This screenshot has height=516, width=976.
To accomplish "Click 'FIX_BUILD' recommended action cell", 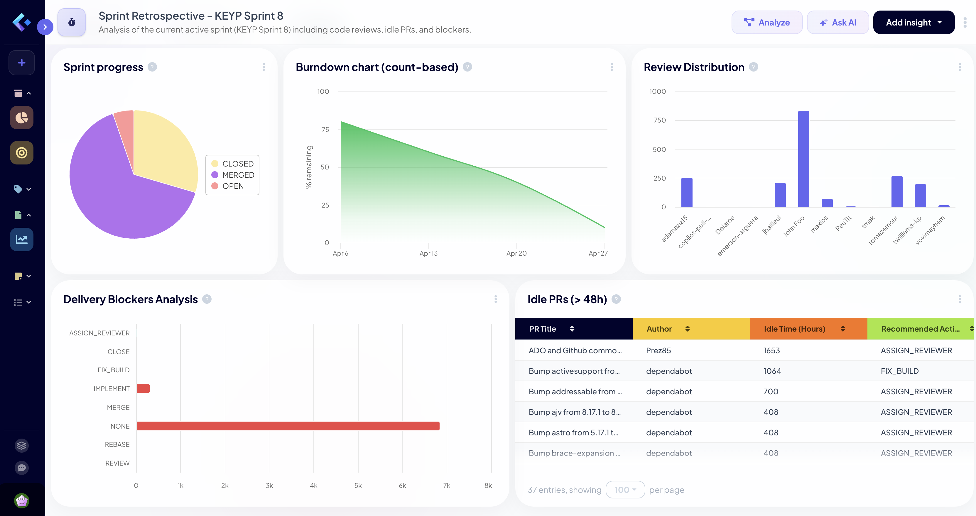I will [x=899, y=371].
